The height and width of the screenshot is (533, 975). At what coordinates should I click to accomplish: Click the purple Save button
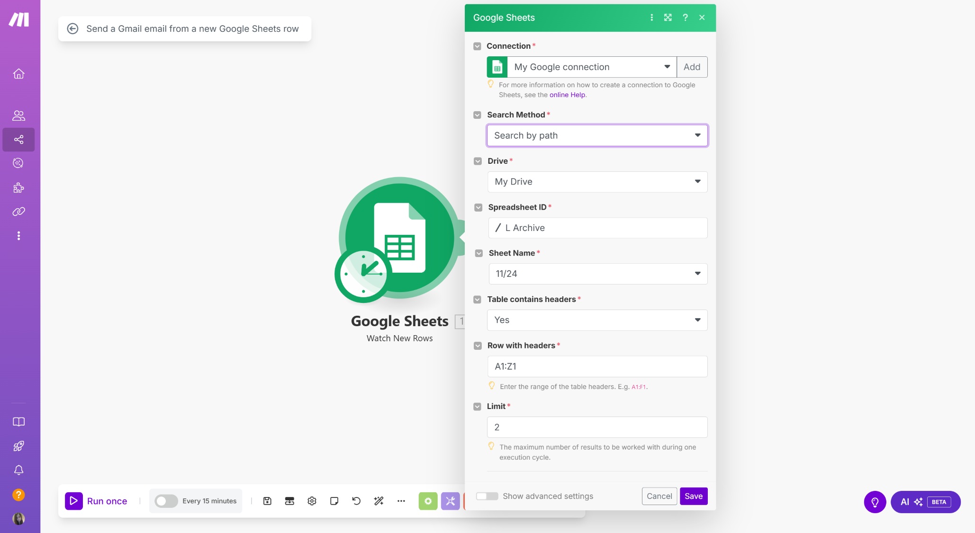(x=693, y=496)
